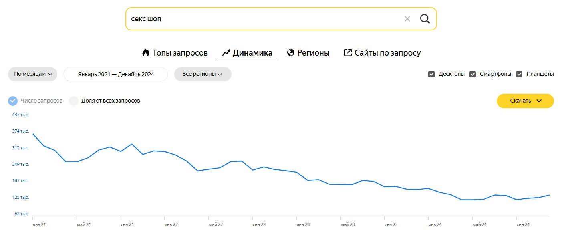Open the По месяцам dropdown
562x234 pixels.
33,74
